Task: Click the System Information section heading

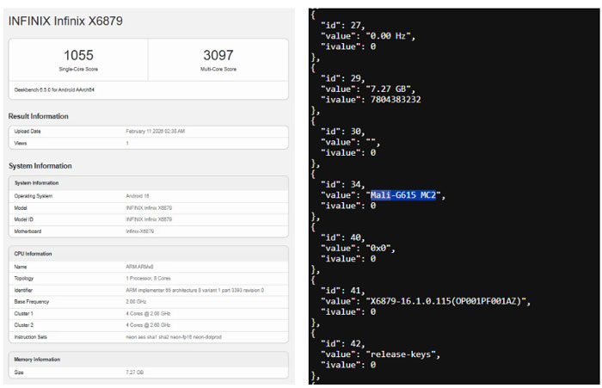Action: [40, 166]
